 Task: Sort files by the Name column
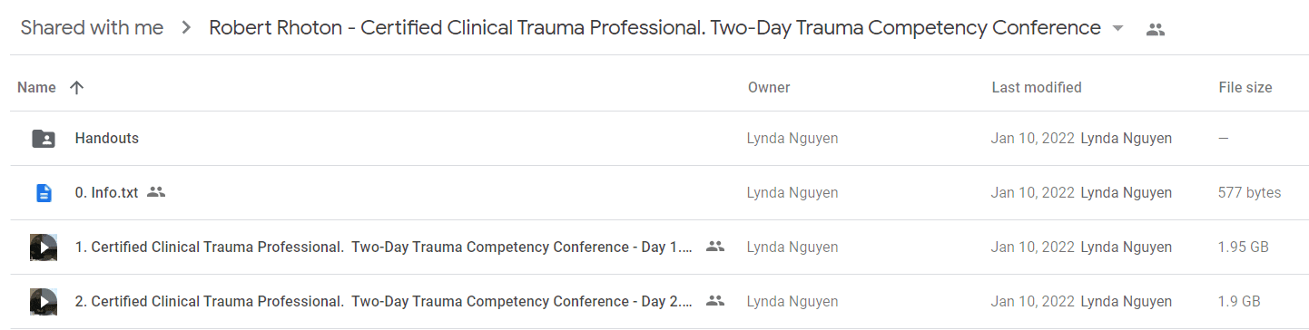(36, 88)
